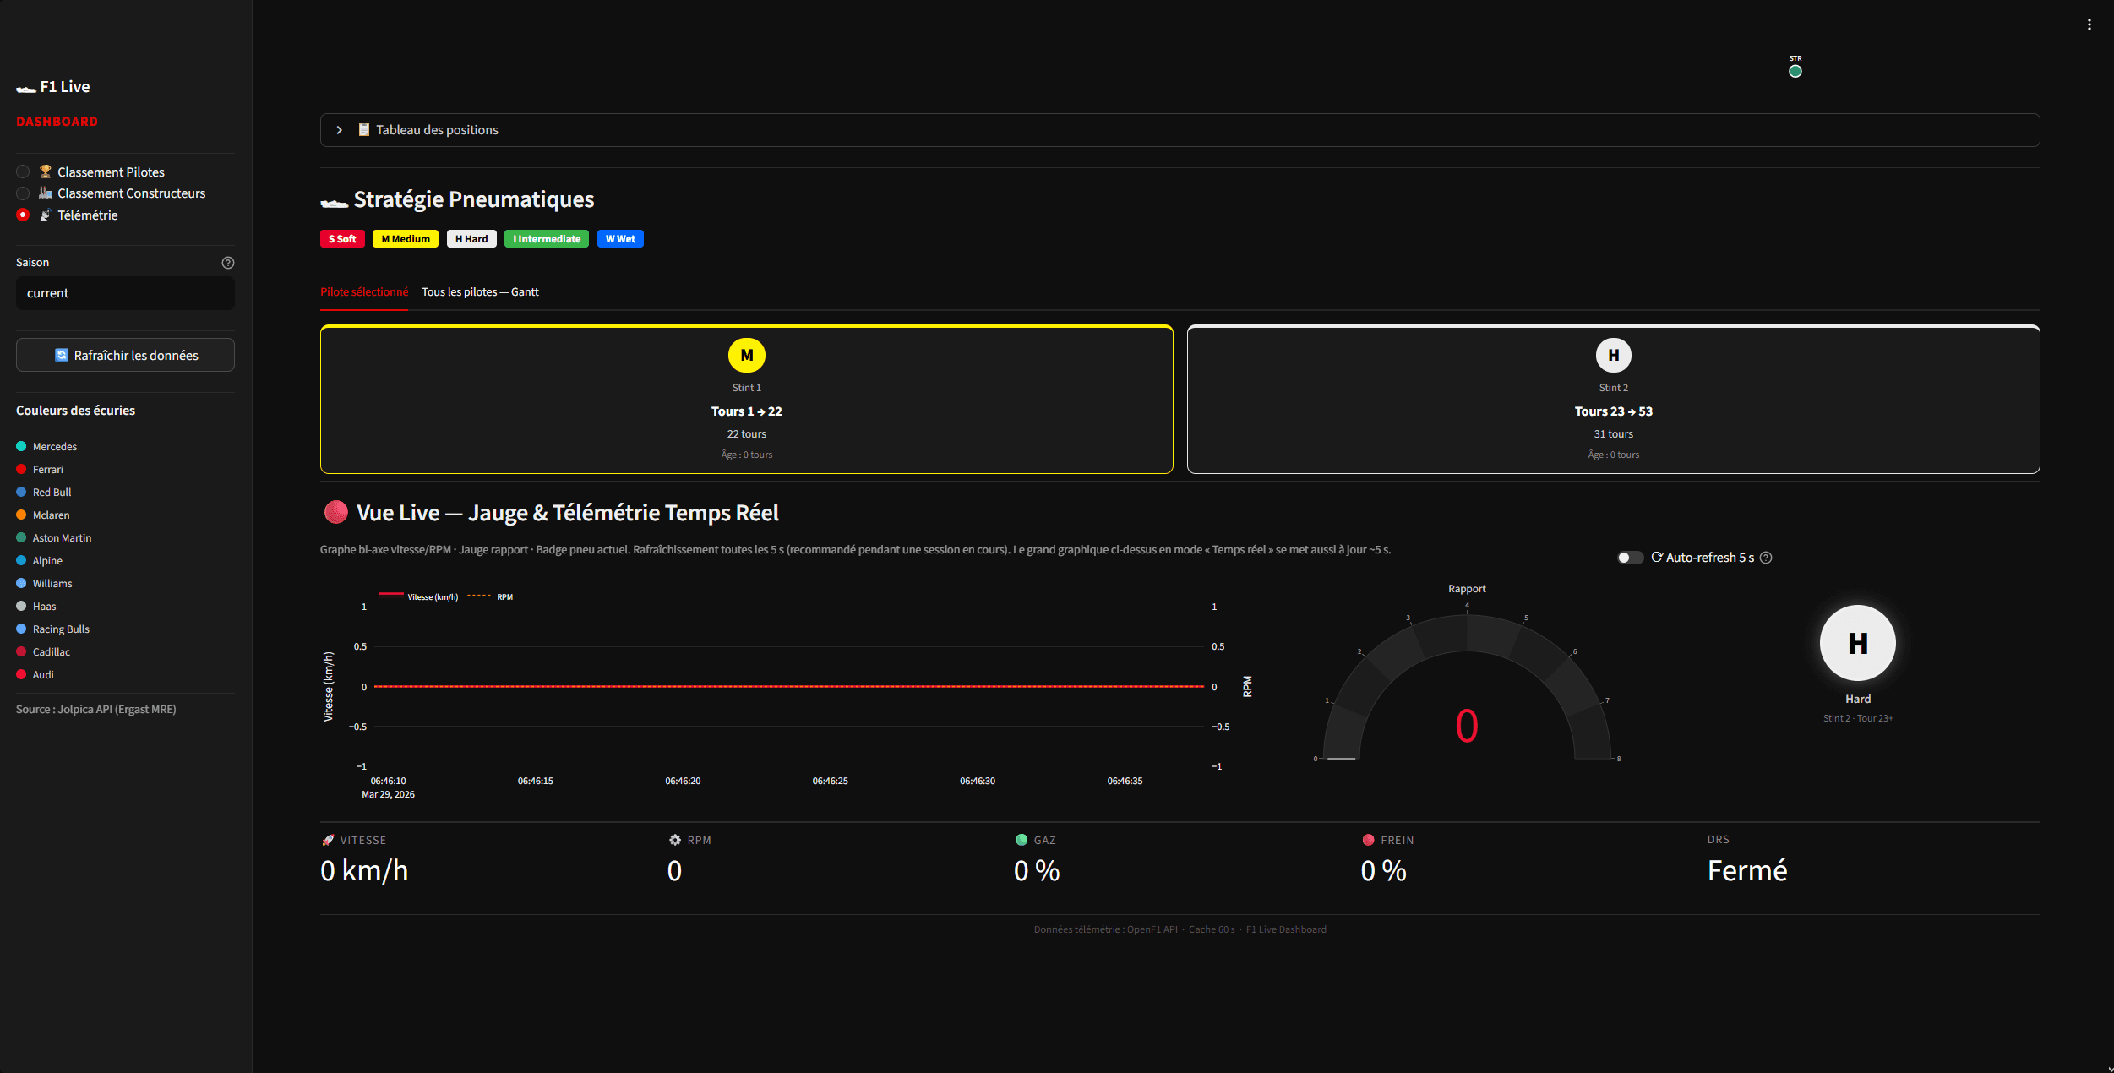The image size is (2114, 1073).
Task: Click the live red pulse dot near Vue Live
Action: click(x=335, y=512)
